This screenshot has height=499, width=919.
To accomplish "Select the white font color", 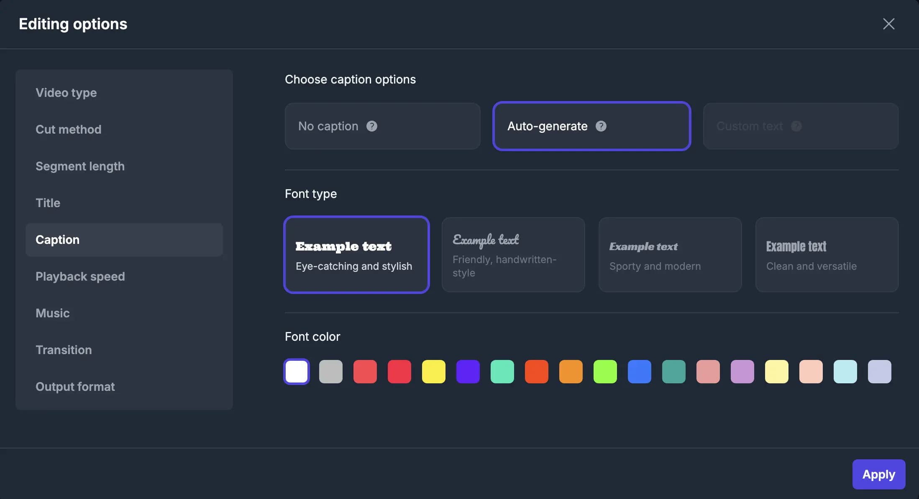I will pos(296,371).
